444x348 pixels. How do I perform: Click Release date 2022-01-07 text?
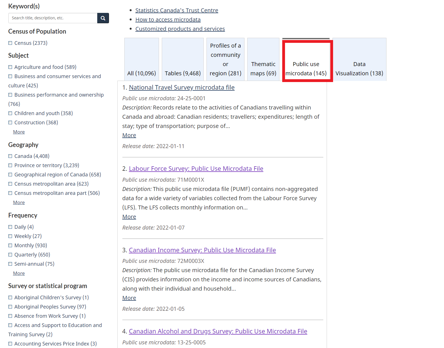coord(153,228)
